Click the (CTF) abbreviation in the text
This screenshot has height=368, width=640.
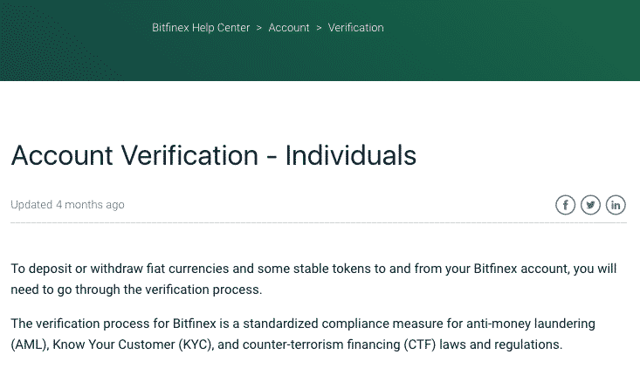click(420, 344)
